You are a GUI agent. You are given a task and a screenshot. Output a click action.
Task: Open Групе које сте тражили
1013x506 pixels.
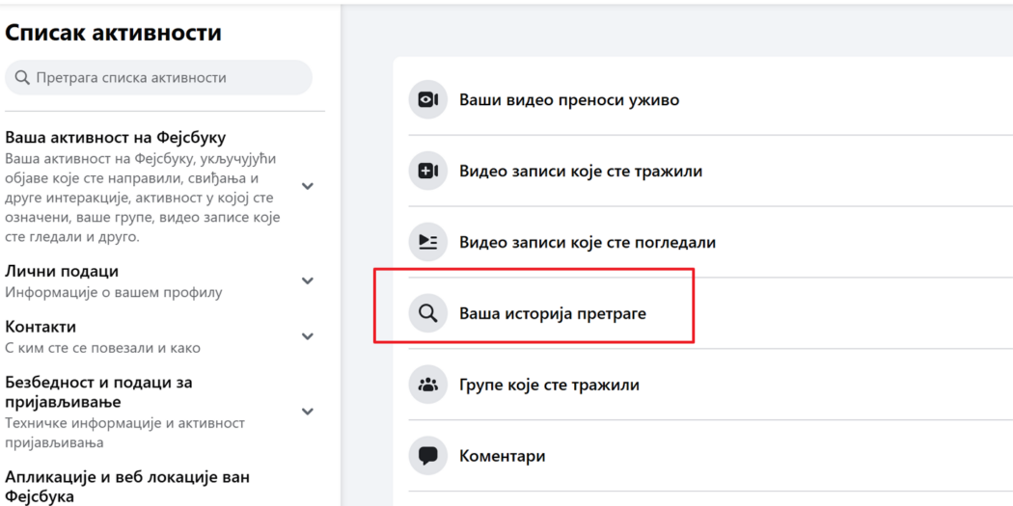click(549, 385)
